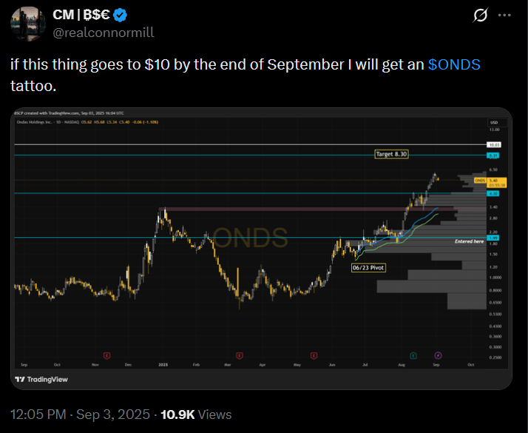
Task: Click the red earnings marker near May
Action: coord(314,355)
